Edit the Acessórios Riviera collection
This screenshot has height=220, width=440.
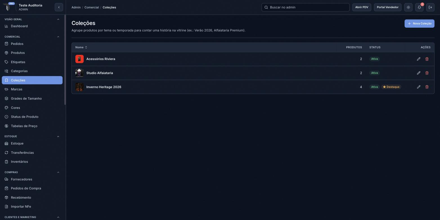(x=419, y=59)
